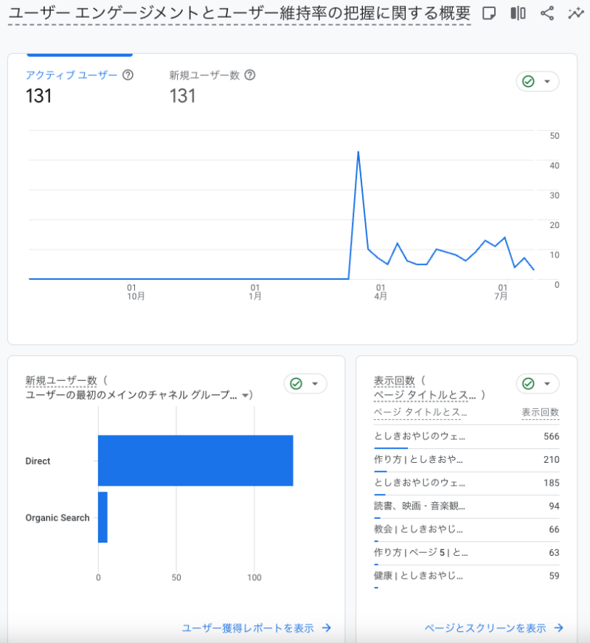
Task: Click the 01 7月 date label on chart axis
Action: [x=502, y=292]
